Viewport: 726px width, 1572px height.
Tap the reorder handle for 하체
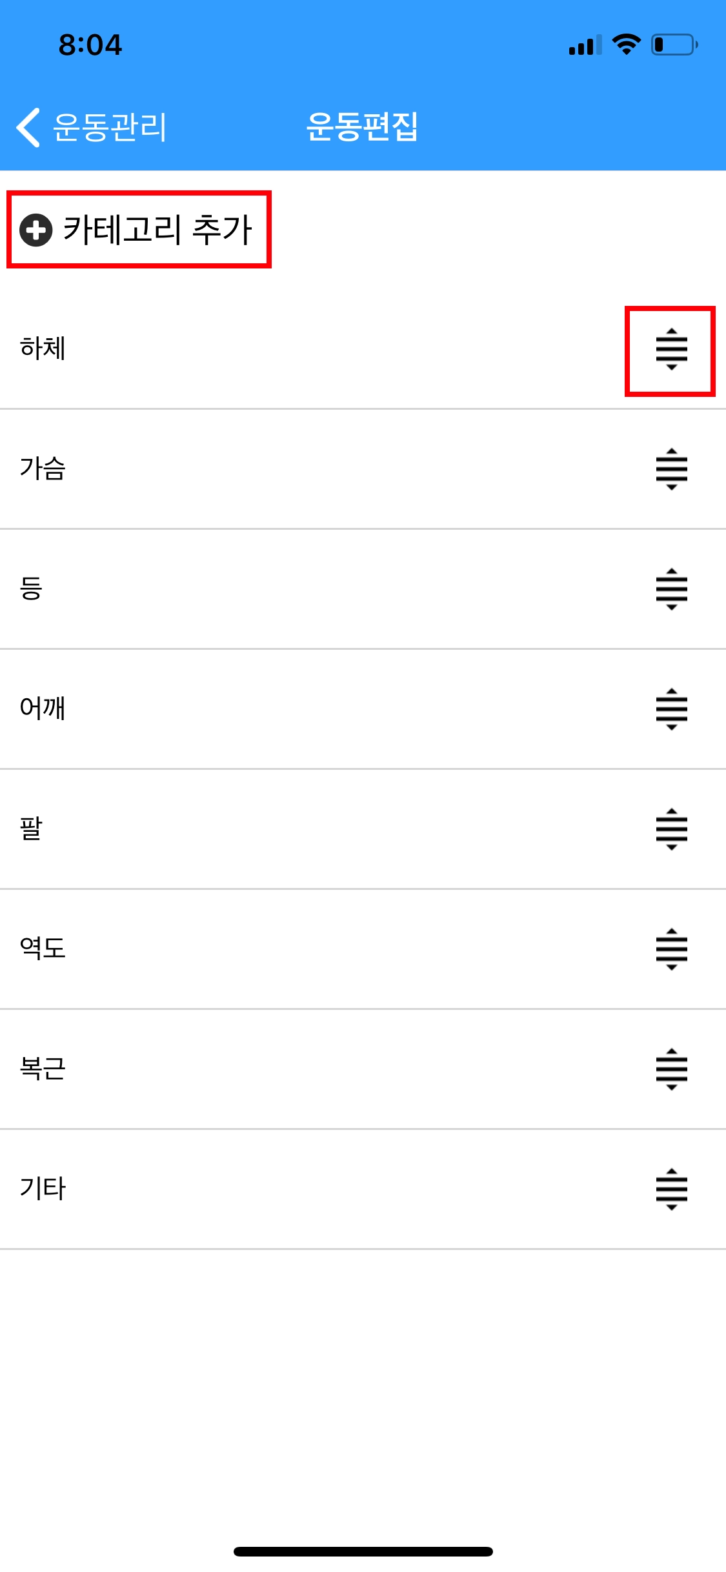click(x=671, y=349)
